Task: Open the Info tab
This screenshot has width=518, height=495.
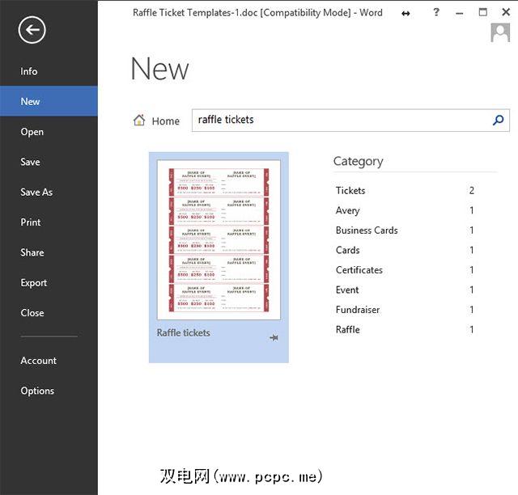Action: tap(29, 71)
